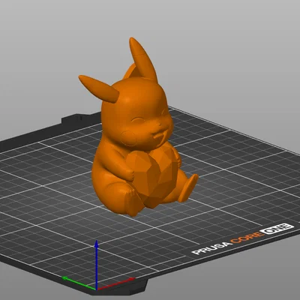300x300 pixels.
Task: Click the red X axis arrow
Action: [x=116, y=283]
